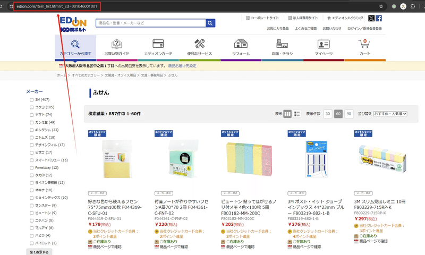Screen dimensions: 425x255
Task: Click the browser reload icon
Action: pos(1,6)
